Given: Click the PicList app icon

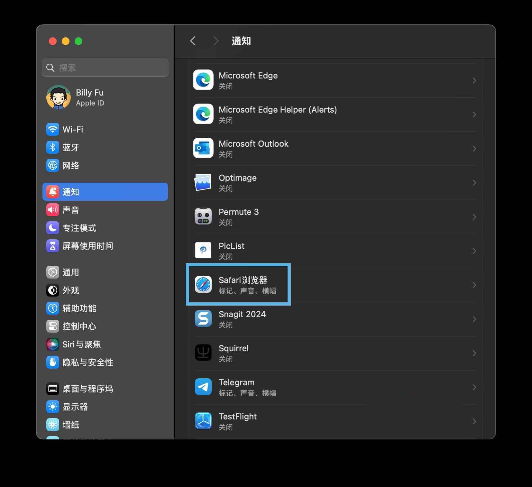Looking at the screenshot, I should point(203,251).
